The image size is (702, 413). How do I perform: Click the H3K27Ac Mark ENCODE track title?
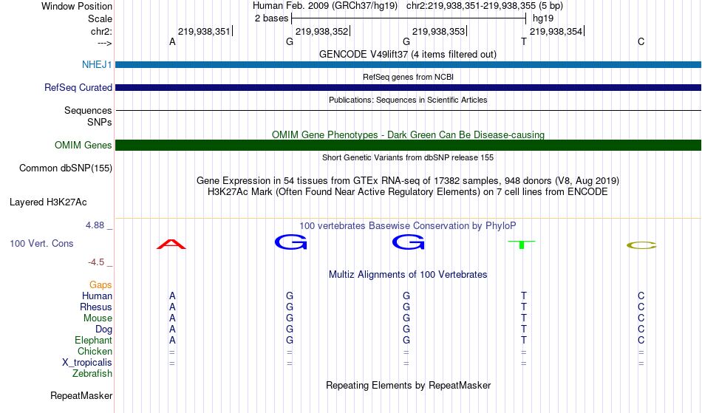coord(408,192)
